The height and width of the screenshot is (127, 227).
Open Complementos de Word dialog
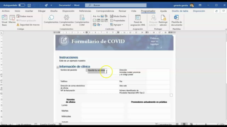click(x=66, y=20)
